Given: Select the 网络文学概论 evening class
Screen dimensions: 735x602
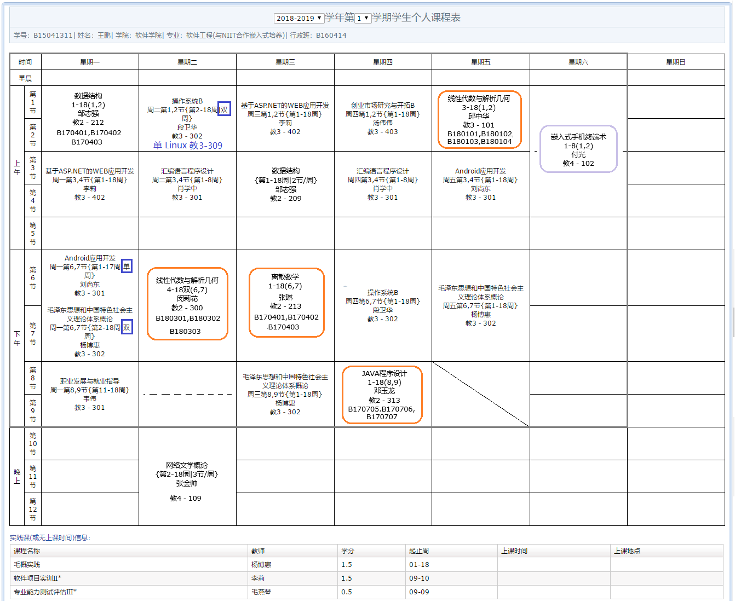Looking at the screenshot, I should click(x=187, y=477).
